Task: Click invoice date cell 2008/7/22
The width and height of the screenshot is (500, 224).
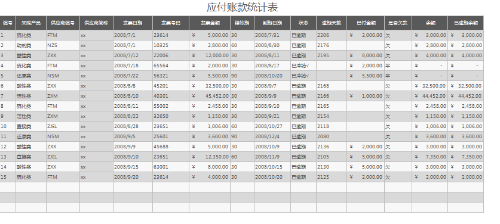Action: pos(133,76)
